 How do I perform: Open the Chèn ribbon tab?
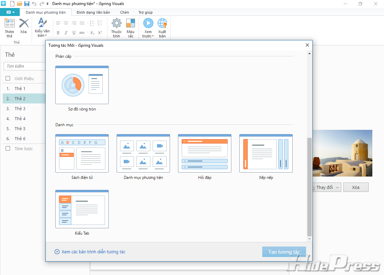pyautogui.click(x=124, y=12)
